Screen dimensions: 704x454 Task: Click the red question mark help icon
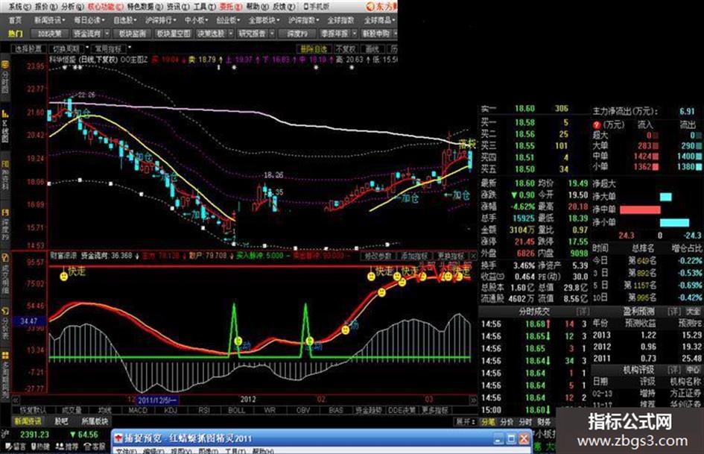[x=597, y=124]
